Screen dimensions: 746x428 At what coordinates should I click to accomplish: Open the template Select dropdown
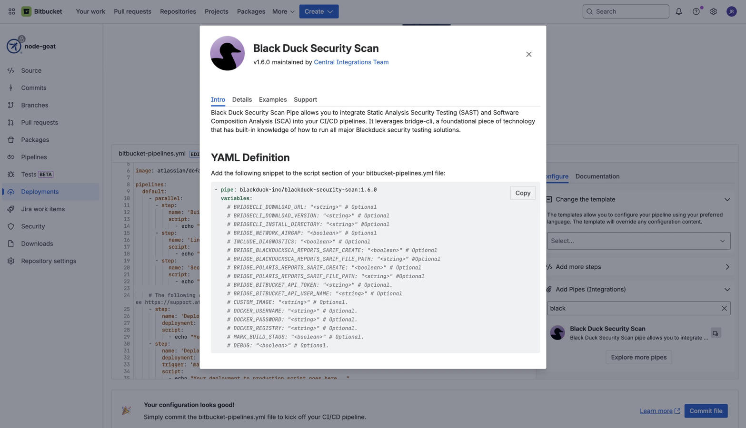[x=638, y=241]
